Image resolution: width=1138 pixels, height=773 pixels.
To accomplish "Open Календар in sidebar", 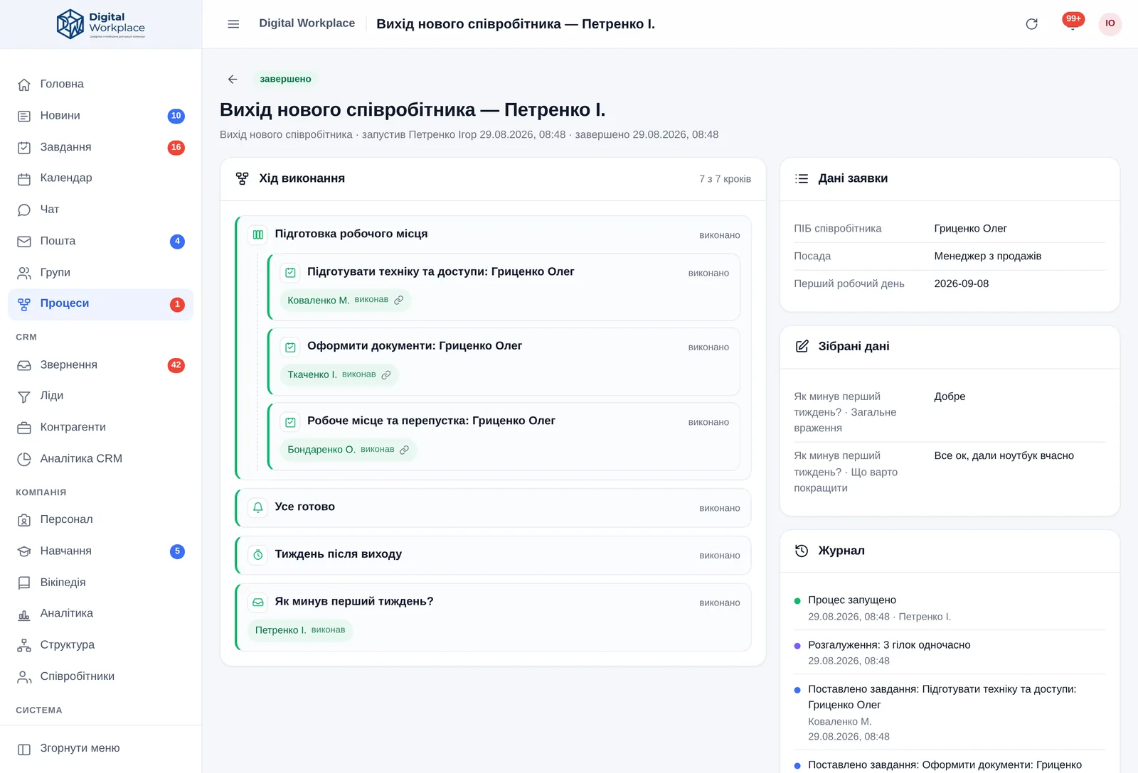I will (x=100, y=178).
